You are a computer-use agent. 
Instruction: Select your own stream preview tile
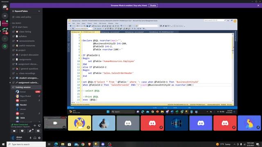pos(55,123)
